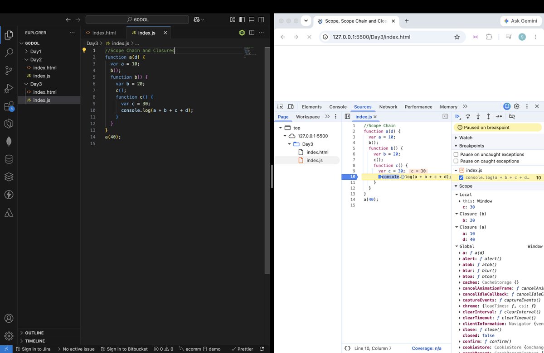The image size is (544, 353).
Task: Click Ask Gemini button in Chrome
Action: pos(521,21)
